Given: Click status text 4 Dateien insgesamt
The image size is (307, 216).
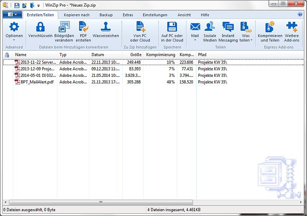Looking at the screenshot, I should [x=174, y=210].
